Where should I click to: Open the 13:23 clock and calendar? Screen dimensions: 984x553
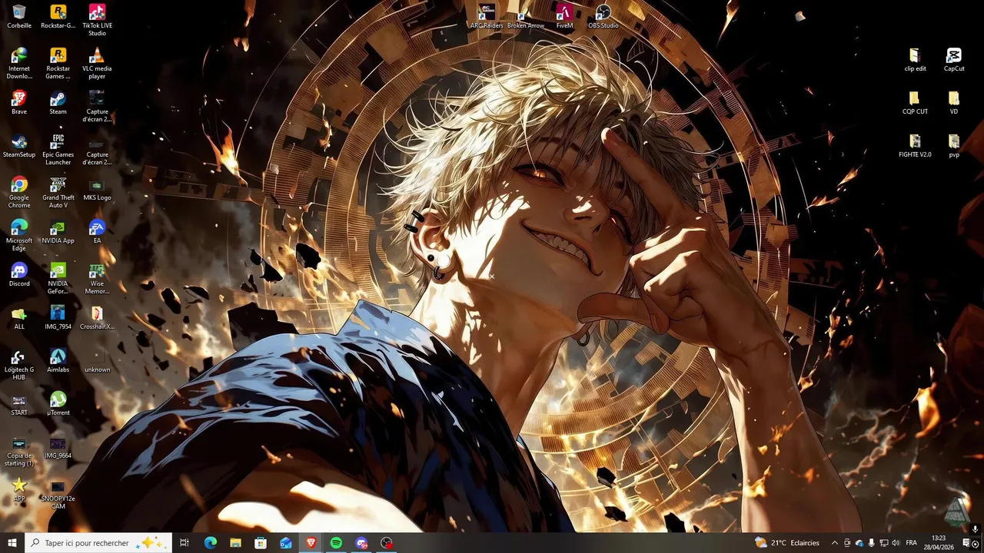coord(939,543)
